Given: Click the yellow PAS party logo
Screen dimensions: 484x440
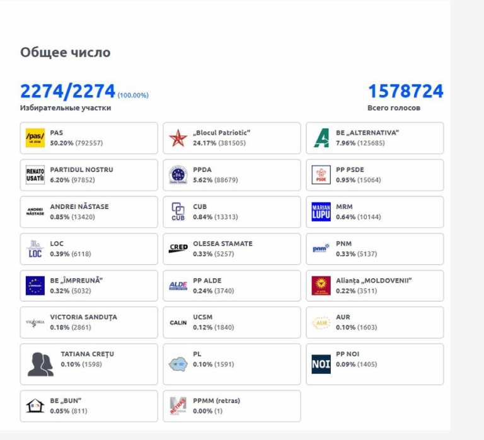Looking at the screenshot, I should pyautogui.click(x=35, y=138).
